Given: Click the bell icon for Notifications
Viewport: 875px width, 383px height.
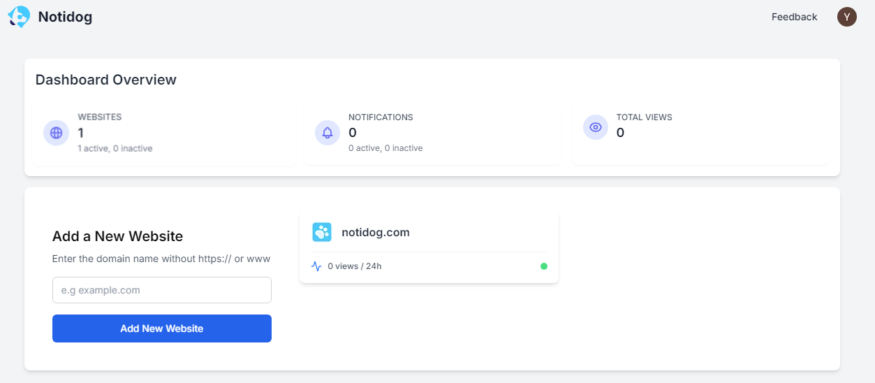Looking at the screenshot, I should click(328, 133).
